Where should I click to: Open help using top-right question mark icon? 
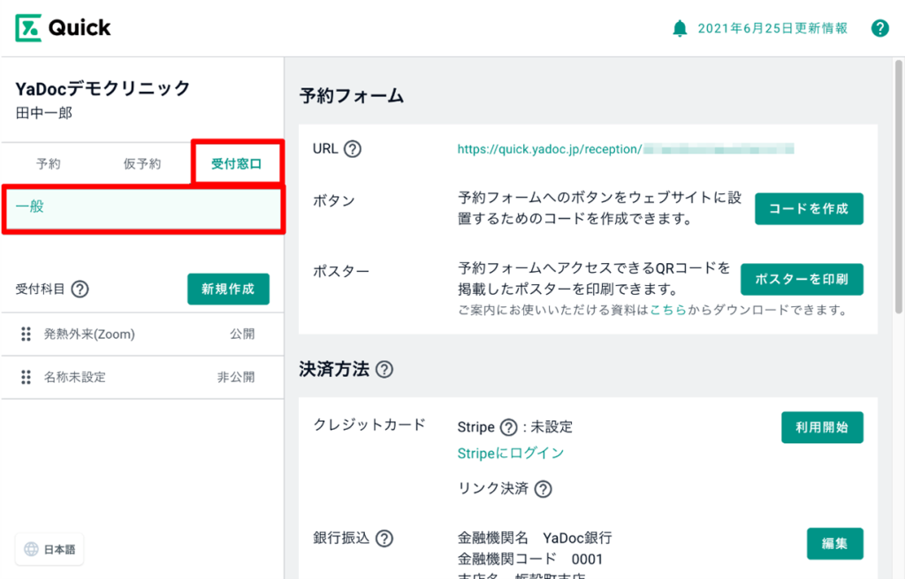tap(879, 28)
